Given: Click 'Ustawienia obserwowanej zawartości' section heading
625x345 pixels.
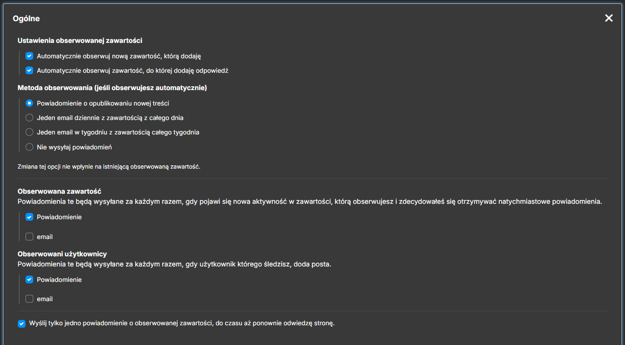Looking at the screenshot, I should pos(80,40).
